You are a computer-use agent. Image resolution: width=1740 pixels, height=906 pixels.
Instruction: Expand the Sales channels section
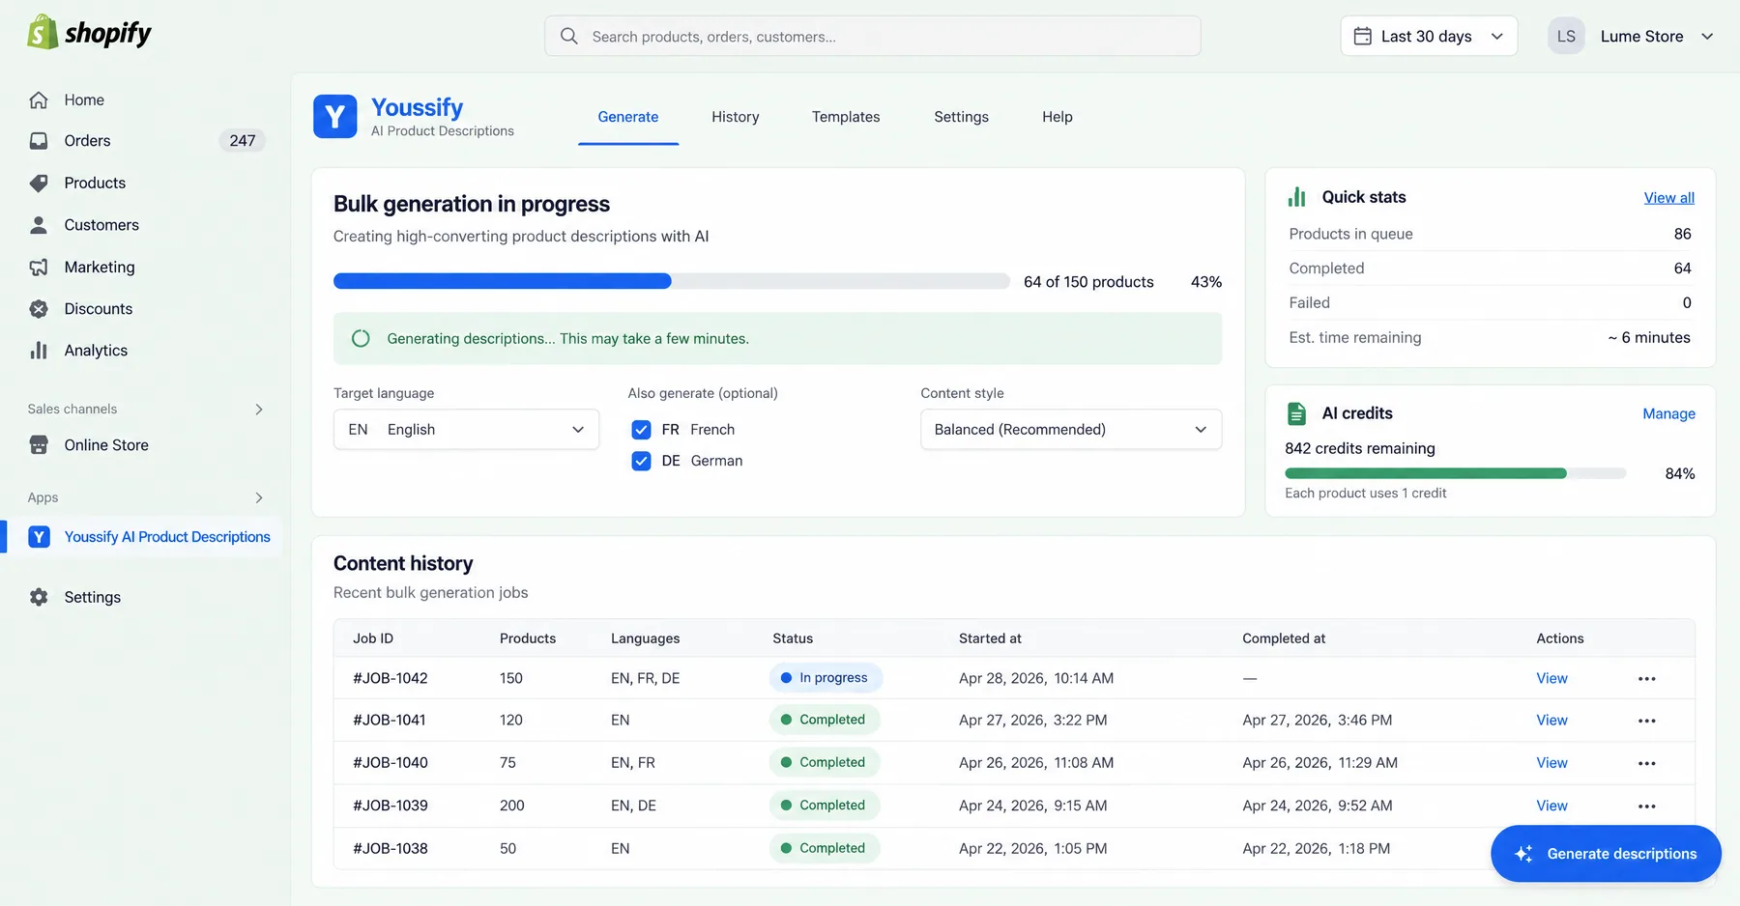[258, 410]
